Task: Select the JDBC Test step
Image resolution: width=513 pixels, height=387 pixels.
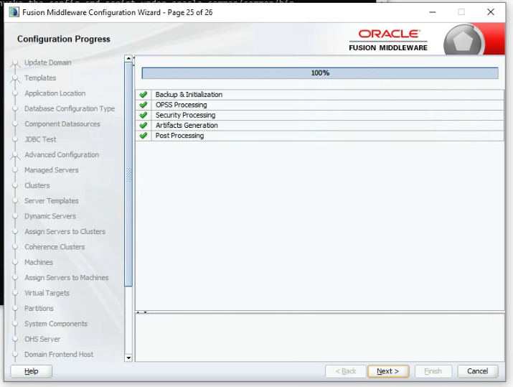Action: click(x=40, y=139)
